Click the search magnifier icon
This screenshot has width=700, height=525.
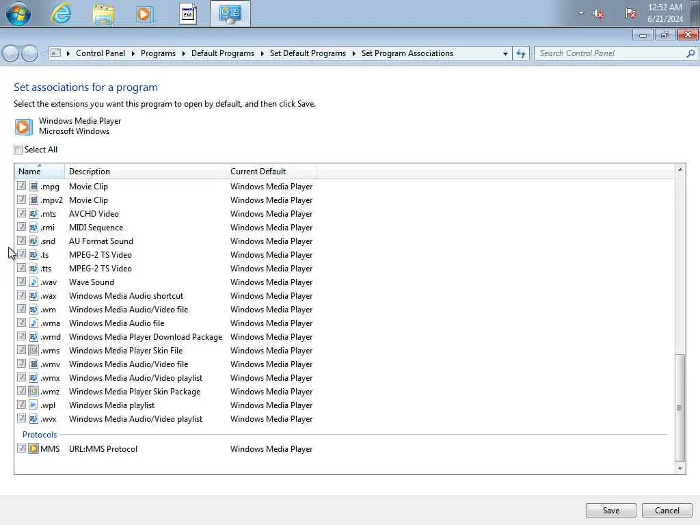(690, 53)
